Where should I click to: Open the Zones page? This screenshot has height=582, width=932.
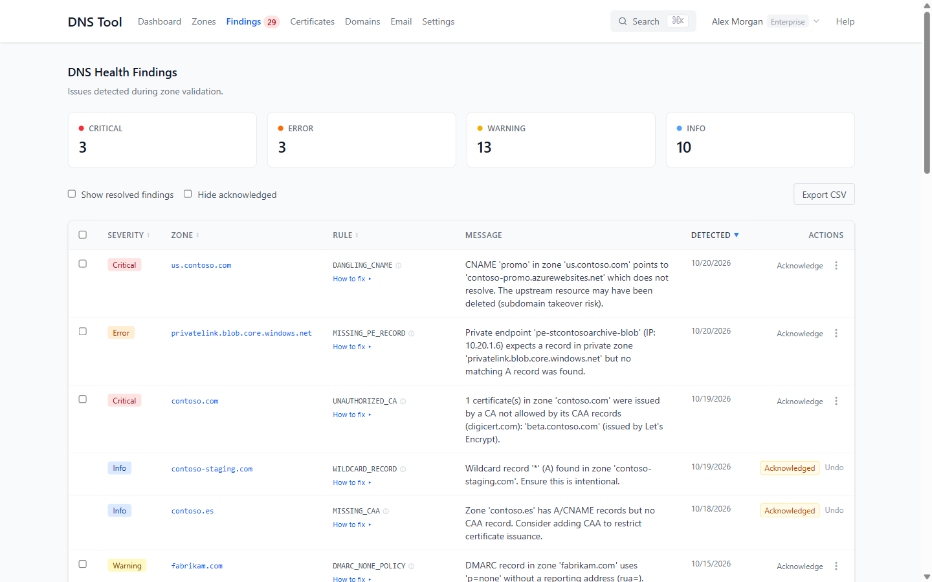click(204, 21)
